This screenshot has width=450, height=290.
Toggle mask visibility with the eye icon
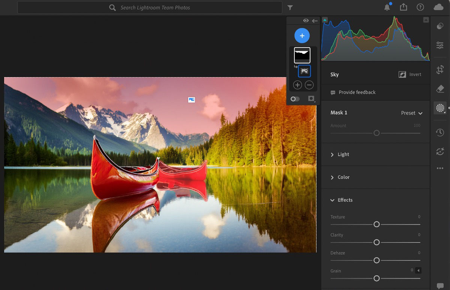tap(306, 21)
